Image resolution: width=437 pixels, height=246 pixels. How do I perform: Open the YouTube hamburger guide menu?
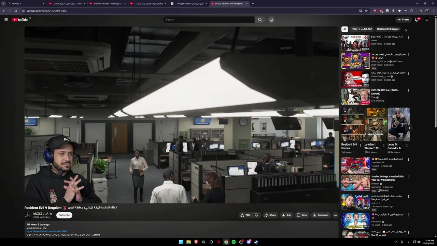(x=6, y=19)
